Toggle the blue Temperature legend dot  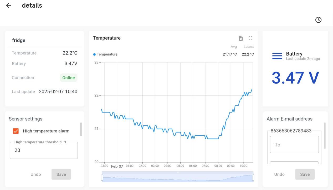pyautogui.click(x=94, y=55)
